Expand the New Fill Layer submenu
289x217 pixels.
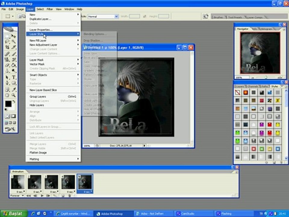click(53, 40)
